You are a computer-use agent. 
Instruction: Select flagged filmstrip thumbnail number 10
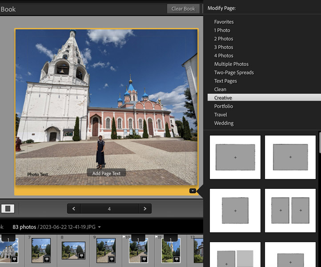[138, 251]
